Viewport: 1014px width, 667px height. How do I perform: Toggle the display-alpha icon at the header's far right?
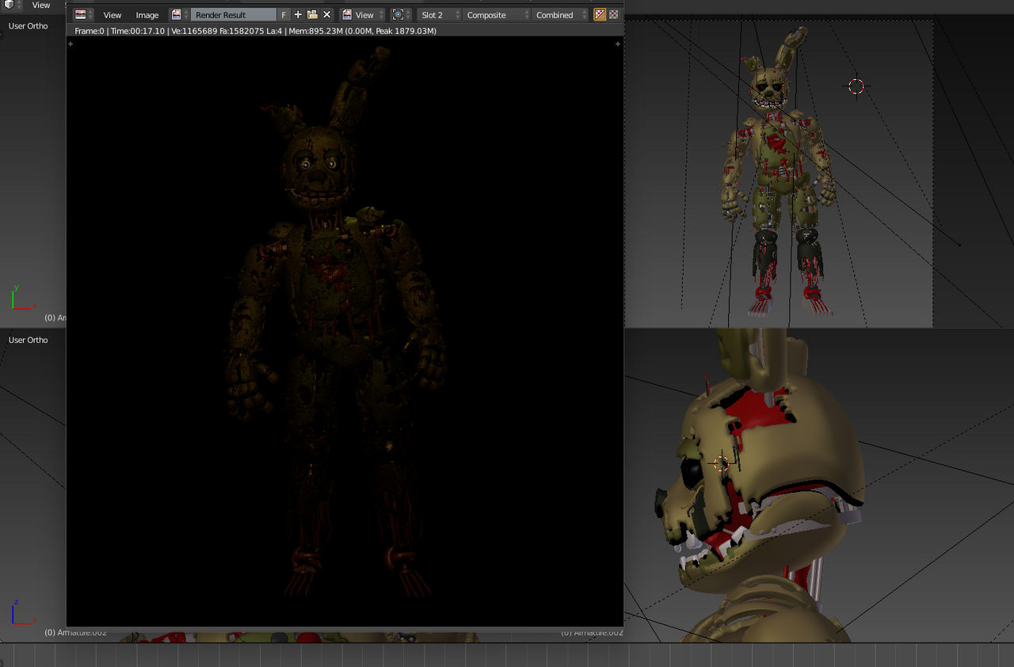(613, 14)
